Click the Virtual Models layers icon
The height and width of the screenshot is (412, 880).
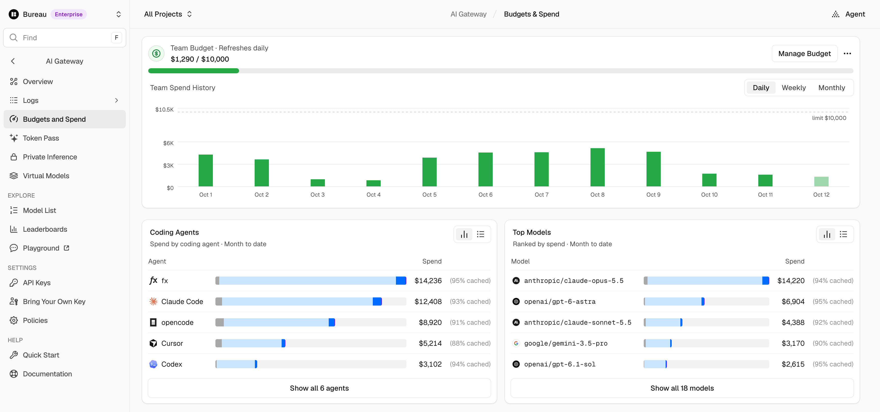[x=14, y=176]
